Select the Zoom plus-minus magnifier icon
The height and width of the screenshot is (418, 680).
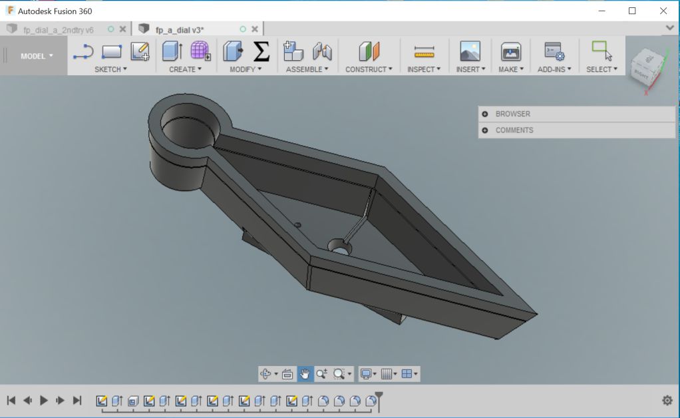tap(322, 374)
